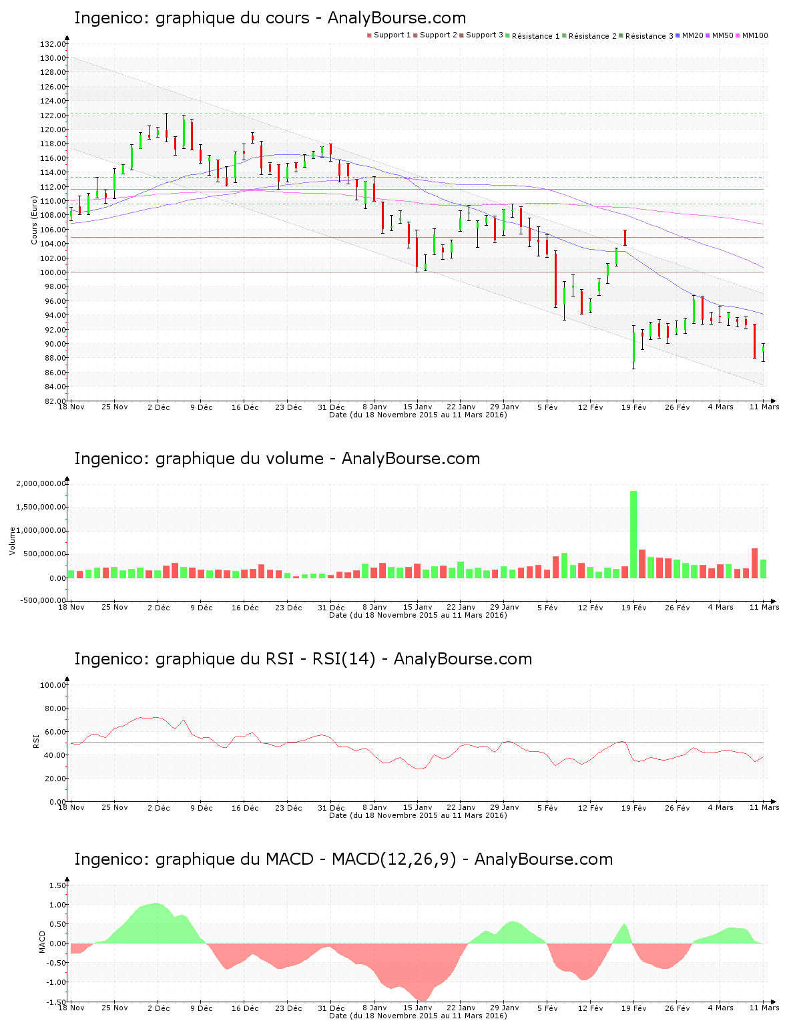This screenshot has width=801, height=1035.
Task: Click the date range caption under the MACD chart
Action: 418,1016
